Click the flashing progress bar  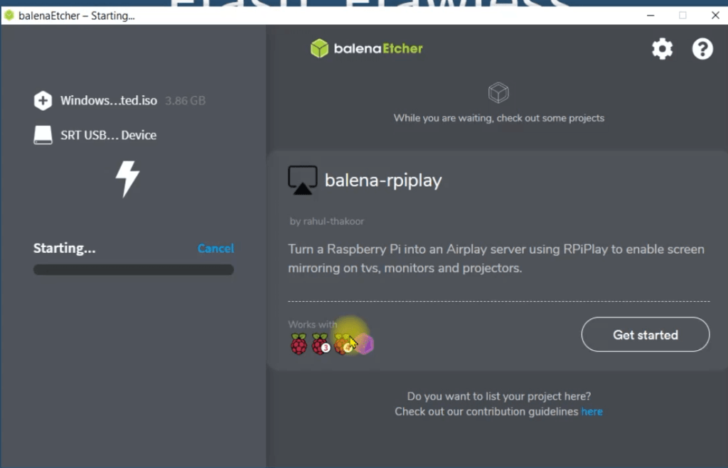click(134, 269)
